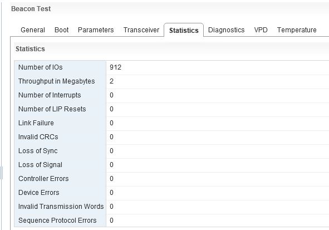Open the Transceiver tab
The image size is (329, 230).
pos(141,30)
